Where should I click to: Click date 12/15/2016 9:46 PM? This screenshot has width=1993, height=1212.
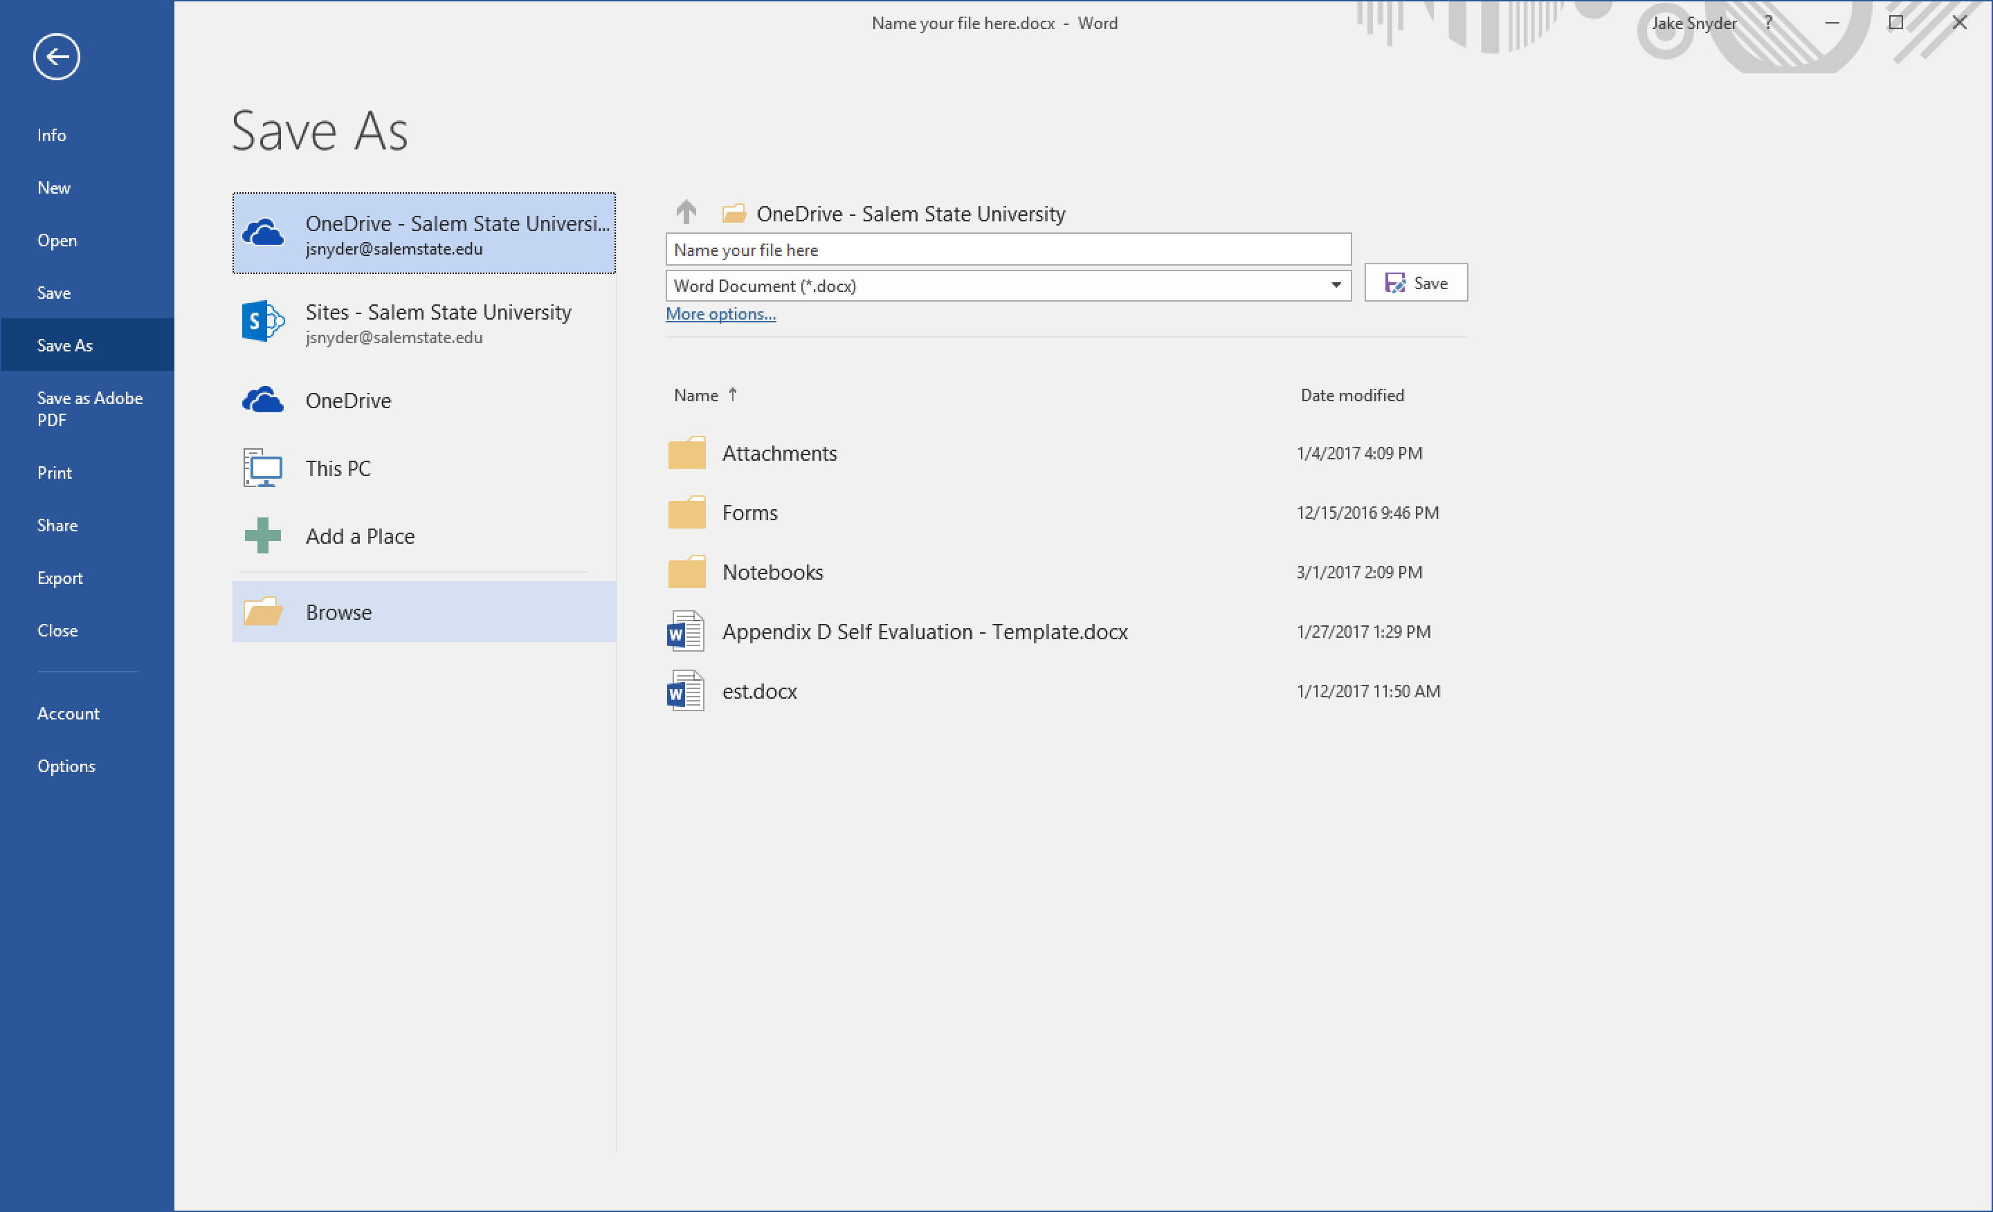(x=1367, y=513)
